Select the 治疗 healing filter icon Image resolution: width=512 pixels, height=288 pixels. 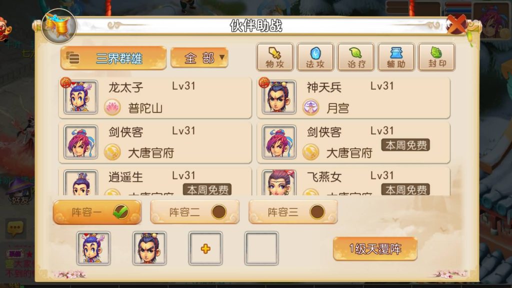tap(355, 57)
